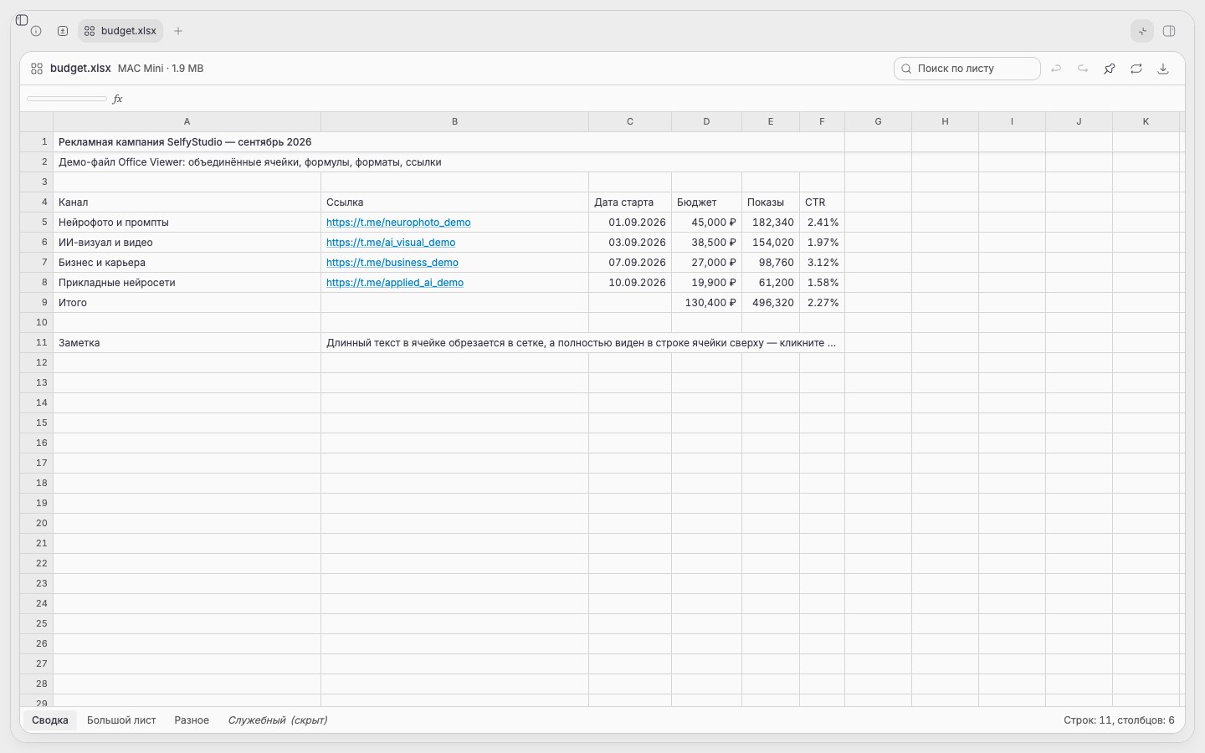Screen dimensions: 1205x753
Task: Select the Дата старта header cell
Action: pos(630,202)
